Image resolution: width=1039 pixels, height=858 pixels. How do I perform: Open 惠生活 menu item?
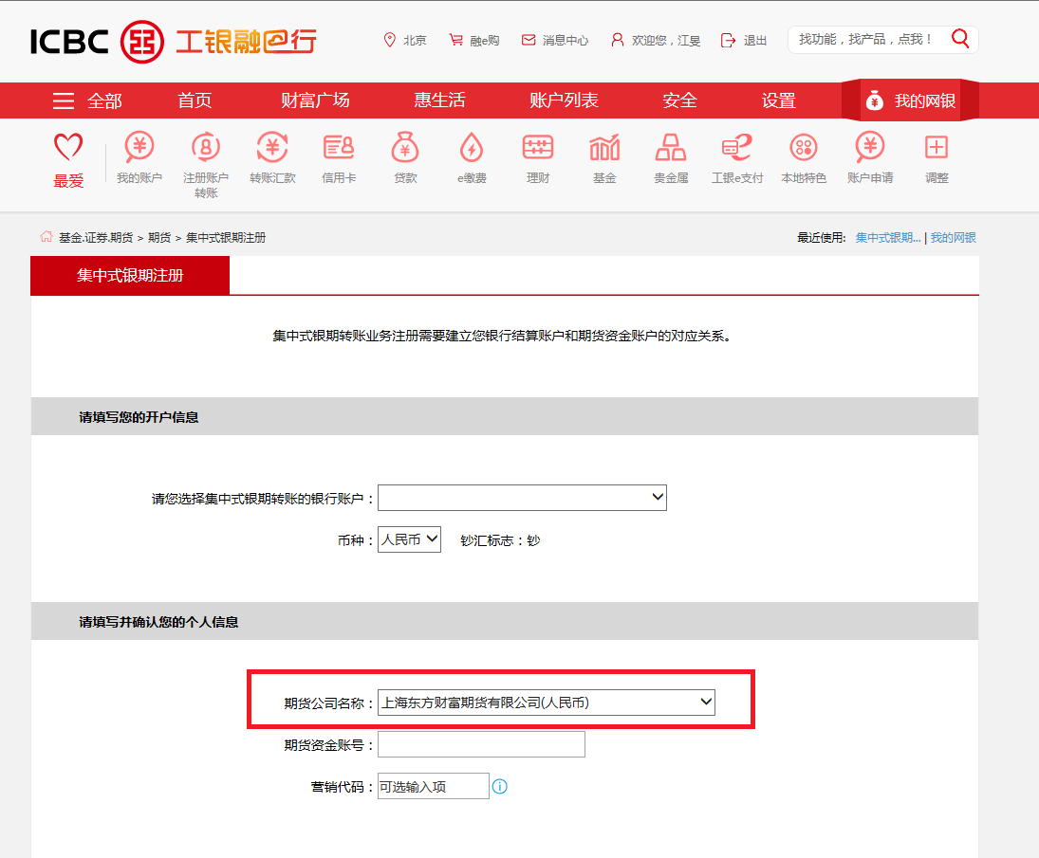click(x=440, y=100)
